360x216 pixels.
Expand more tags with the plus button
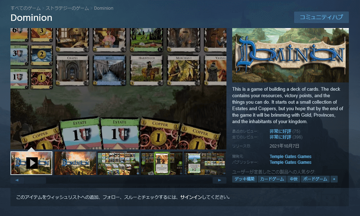tap(334, 179)
